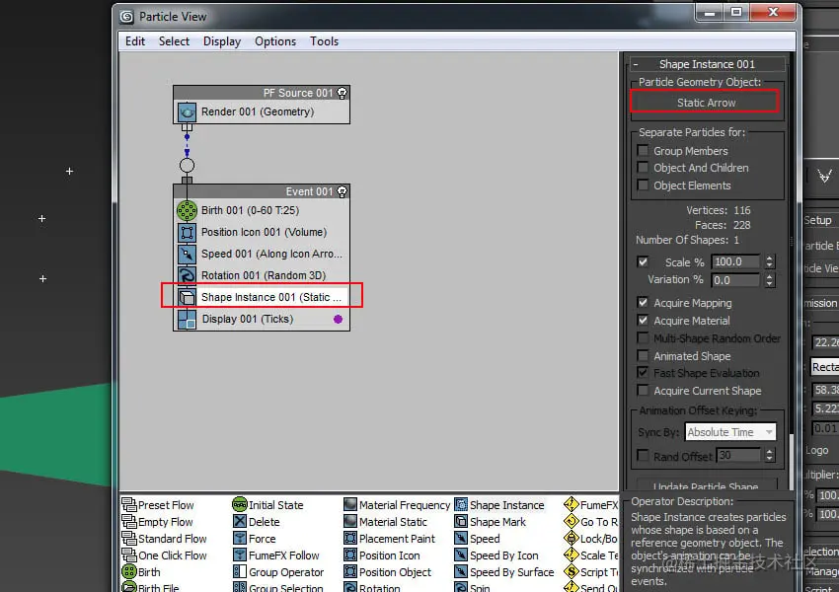Open the Edit menu
Viewport: 839px width, 592px height.
coord(135,41)
